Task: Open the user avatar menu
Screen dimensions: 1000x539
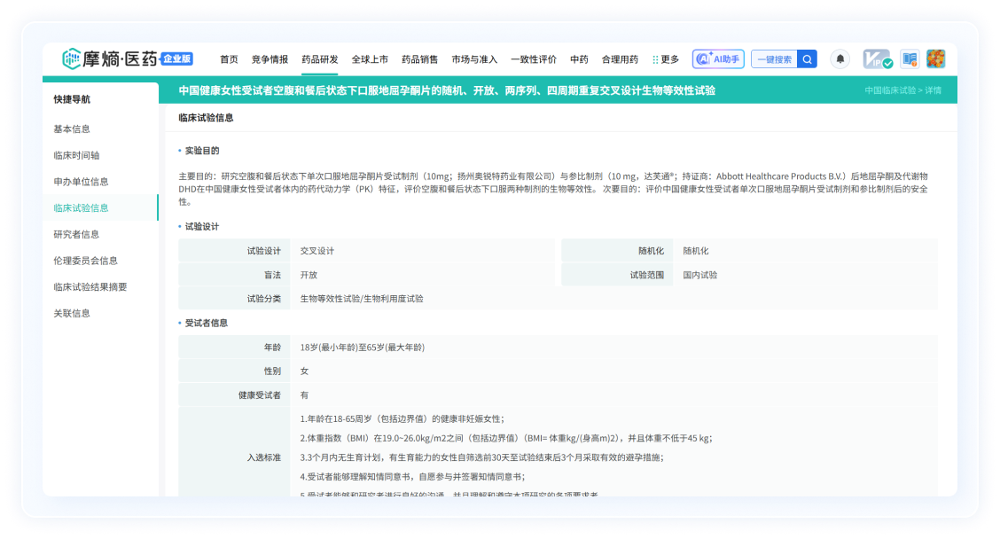Action: [x=935, y=59]
